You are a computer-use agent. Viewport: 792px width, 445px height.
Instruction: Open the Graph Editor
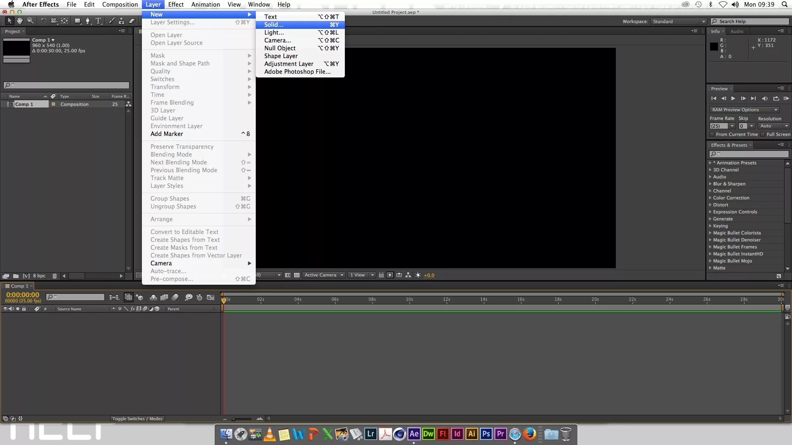pyautogui.click(x=210, y=297)
